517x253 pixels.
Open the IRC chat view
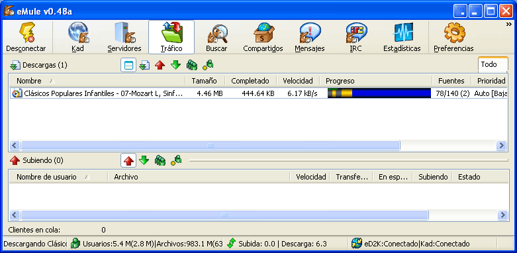(355, 37)
